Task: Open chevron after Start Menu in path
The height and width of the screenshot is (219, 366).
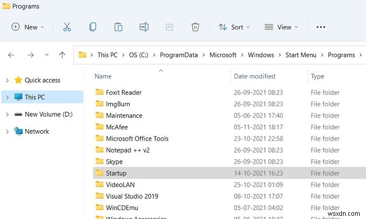Action: pos(322,55)
